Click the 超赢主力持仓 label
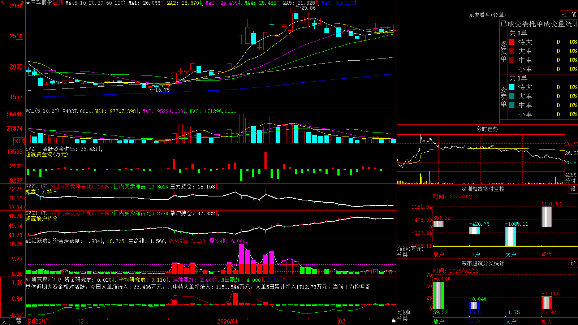The image size is (578, 325). 42,192
